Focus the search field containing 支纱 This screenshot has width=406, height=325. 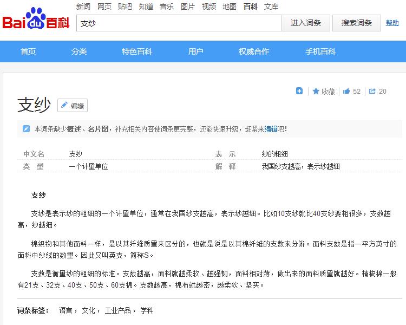click(x=179, y=23)
